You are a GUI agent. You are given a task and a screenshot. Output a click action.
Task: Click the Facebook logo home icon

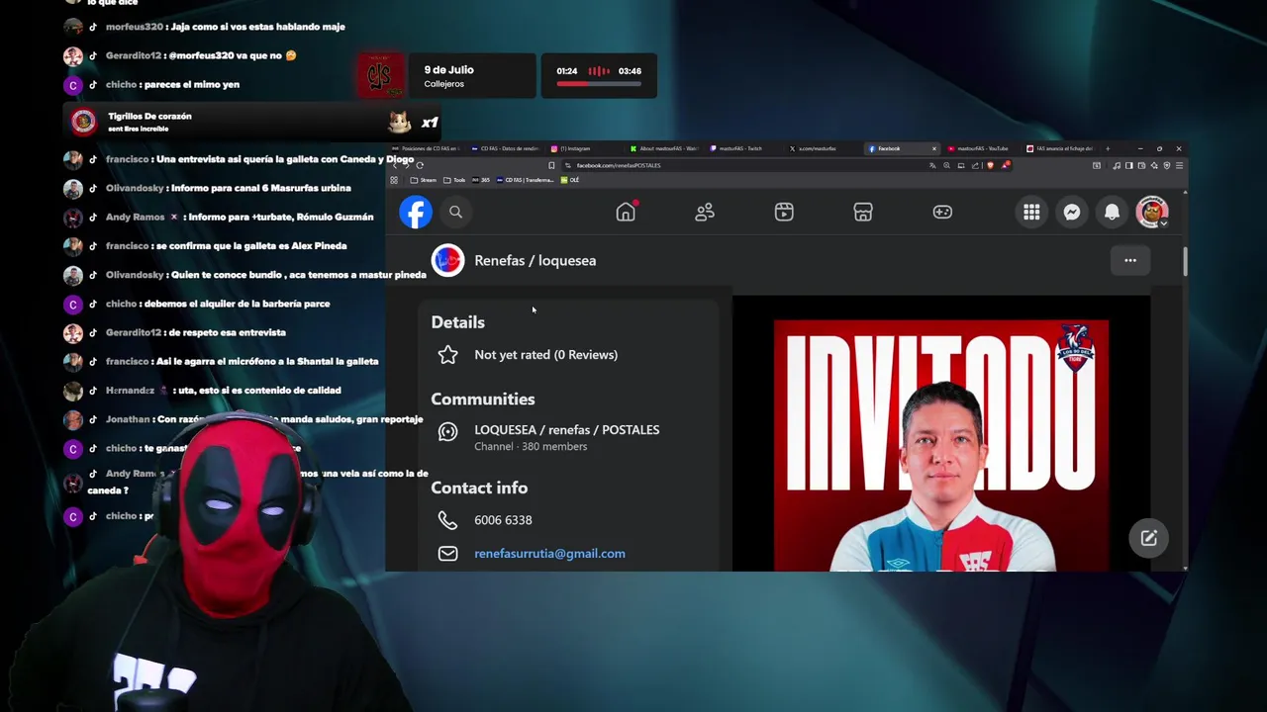[x=416, y=212]
